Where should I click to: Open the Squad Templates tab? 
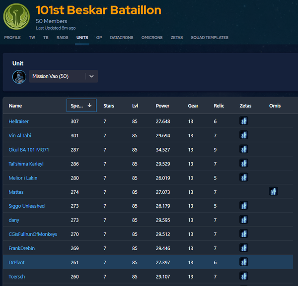209,38
